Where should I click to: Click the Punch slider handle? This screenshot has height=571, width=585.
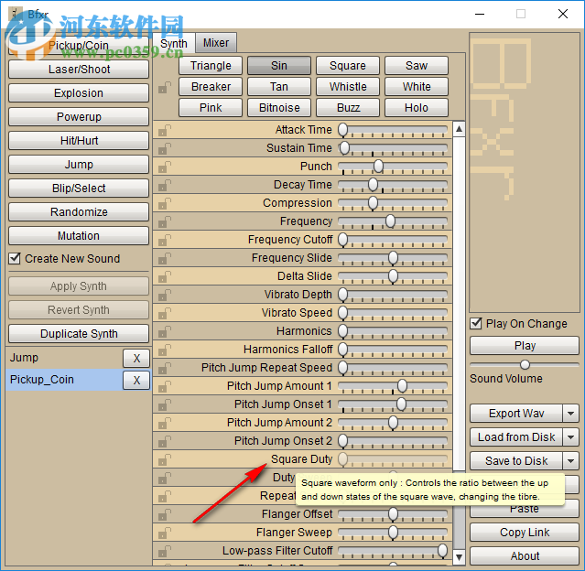point(378,167)
